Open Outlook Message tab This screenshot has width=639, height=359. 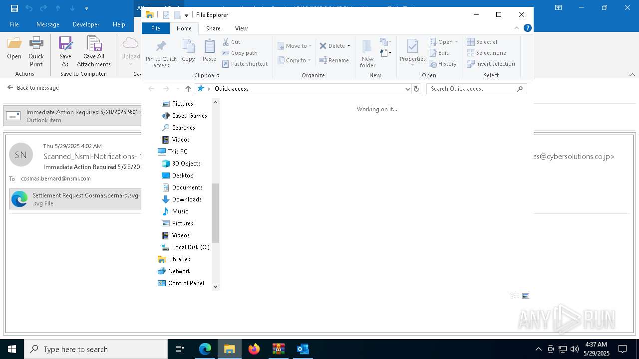pyautogui.click(x=48, y=24)
